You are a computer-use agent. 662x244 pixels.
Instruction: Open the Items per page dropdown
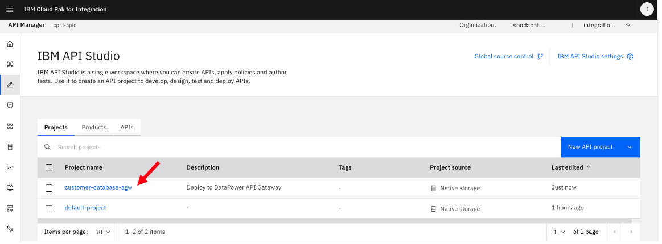(x=102, y=232)
